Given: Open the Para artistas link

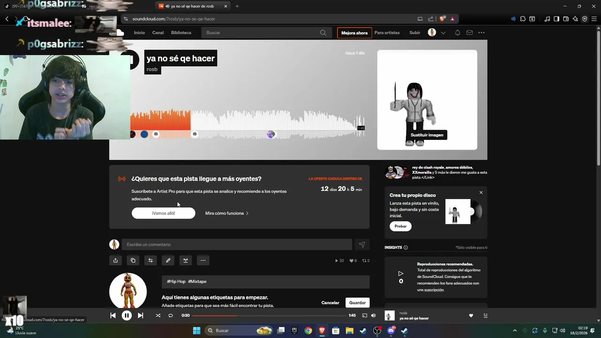Looking at the screenshot, I should (387, 32).
